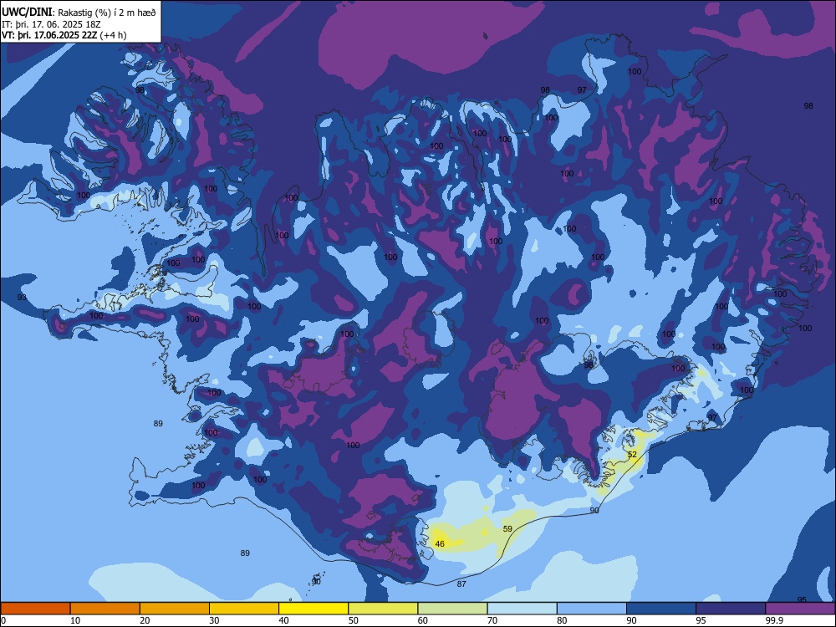Image resolution: width=836 pixels, height=627 pixels.
Task: Click the dark orange 0–10 legend swatch
Action: coord(35,609)
